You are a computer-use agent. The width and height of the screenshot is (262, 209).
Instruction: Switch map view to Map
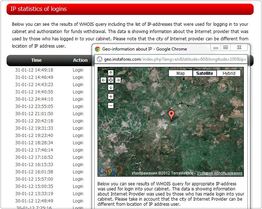[x=180, y=73]
